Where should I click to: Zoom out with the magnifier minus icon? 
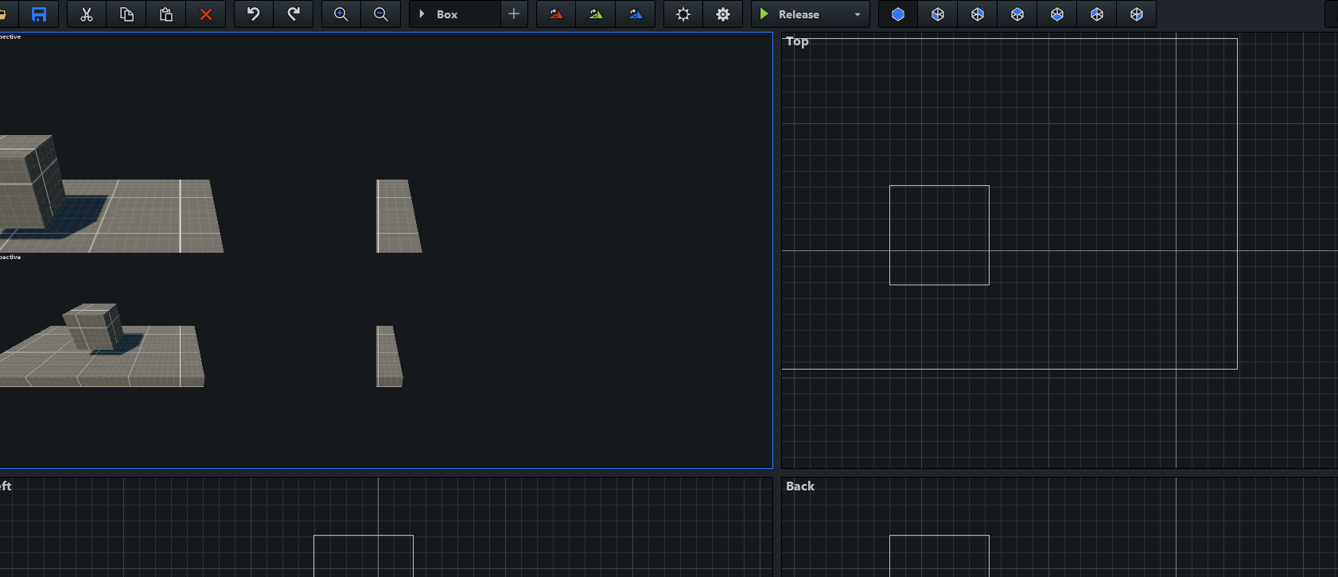381,14
